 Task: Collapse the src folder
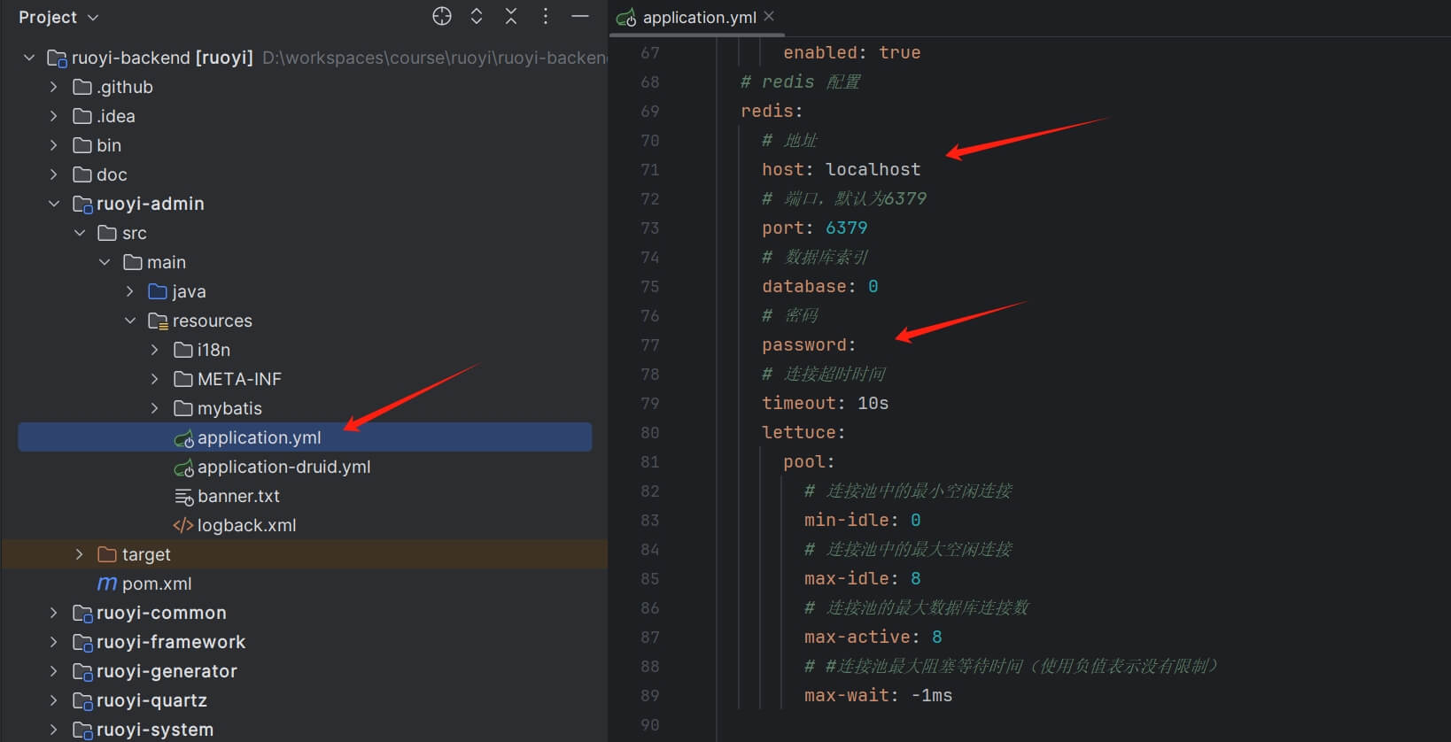click(80, 233)
